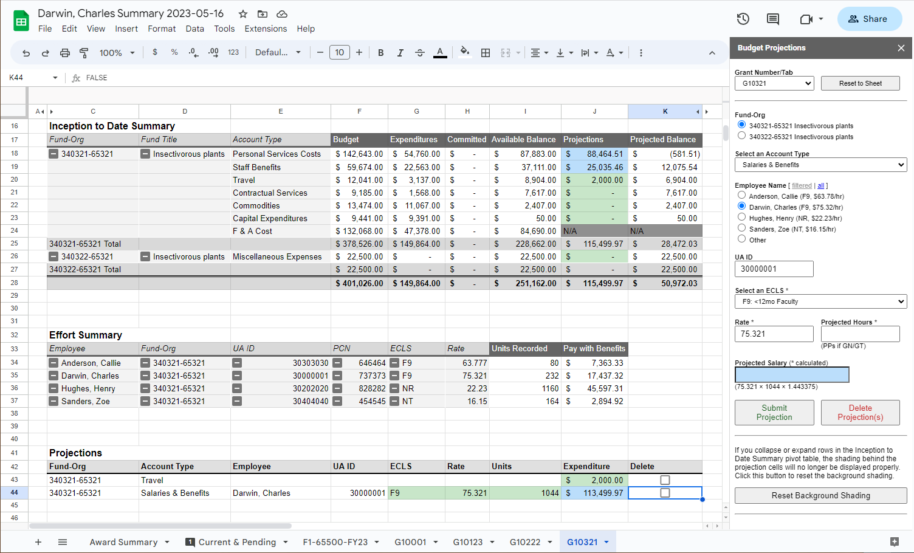This screenshot has height=553, width=914.
Task: Click the Projected Hours input field
Action: click(860, 334)
